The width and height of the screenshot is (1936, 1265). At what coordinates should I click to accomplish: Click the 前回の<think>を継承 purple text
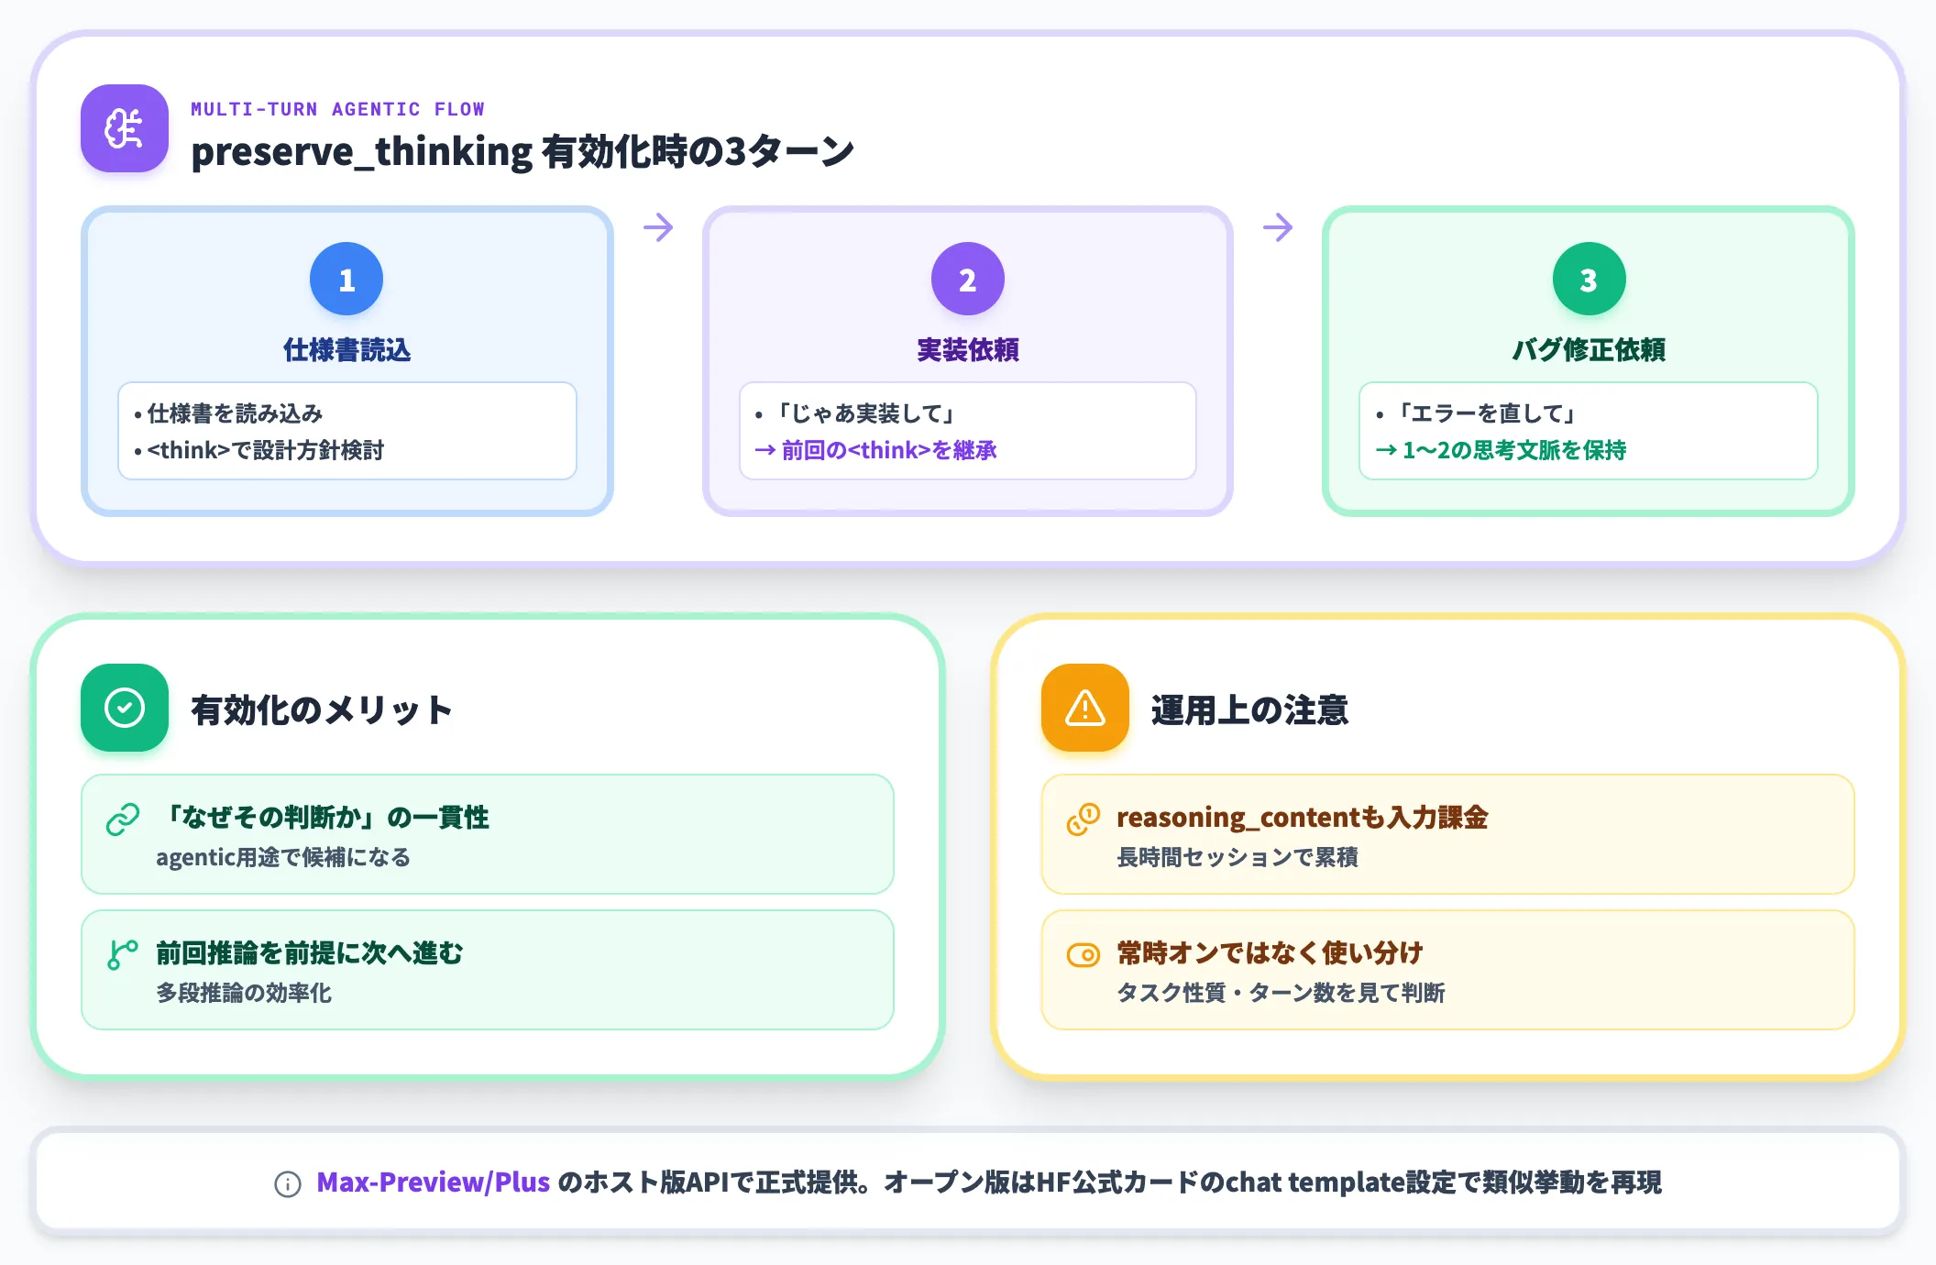875,450
